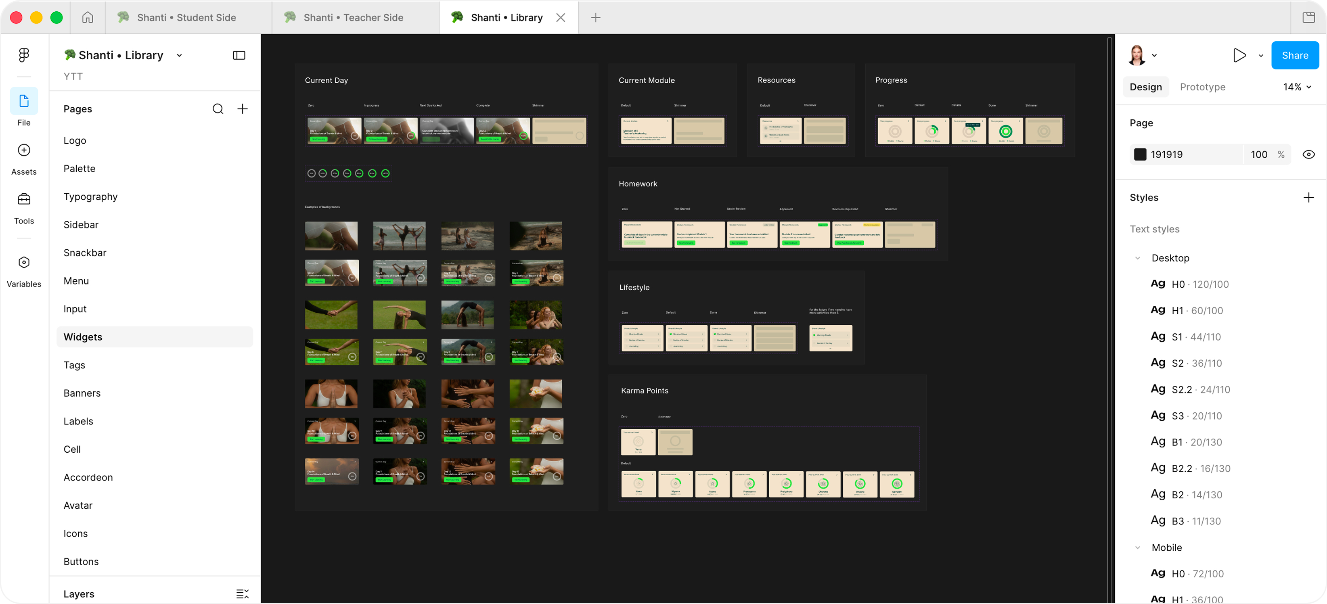Open presentation options dropdown arrow

tap(1261, 56)
